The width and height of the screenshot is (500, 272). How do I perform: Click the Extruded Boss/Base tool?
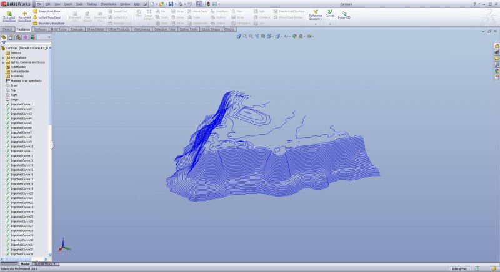pyautogui.click(x=9, y=16)
